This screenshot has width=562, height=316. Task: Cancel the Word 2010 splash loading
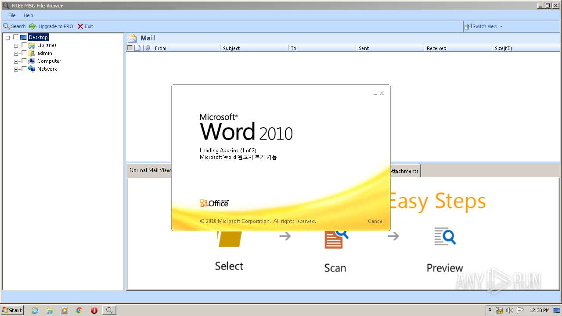point(375,221)
